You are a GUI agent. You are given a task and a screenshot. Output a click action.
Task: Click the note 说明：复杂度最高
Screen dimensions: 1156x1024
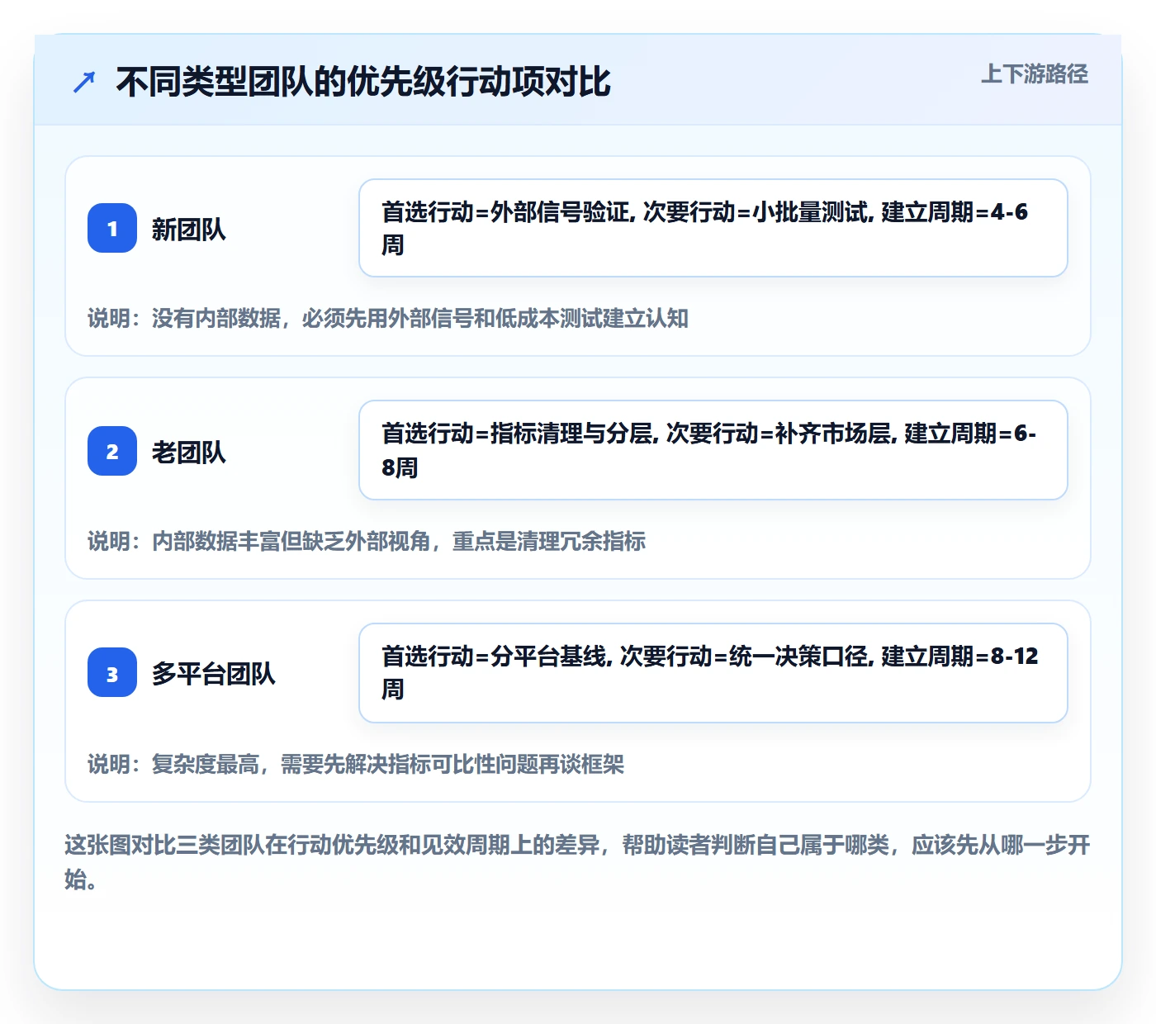point(356,764)
